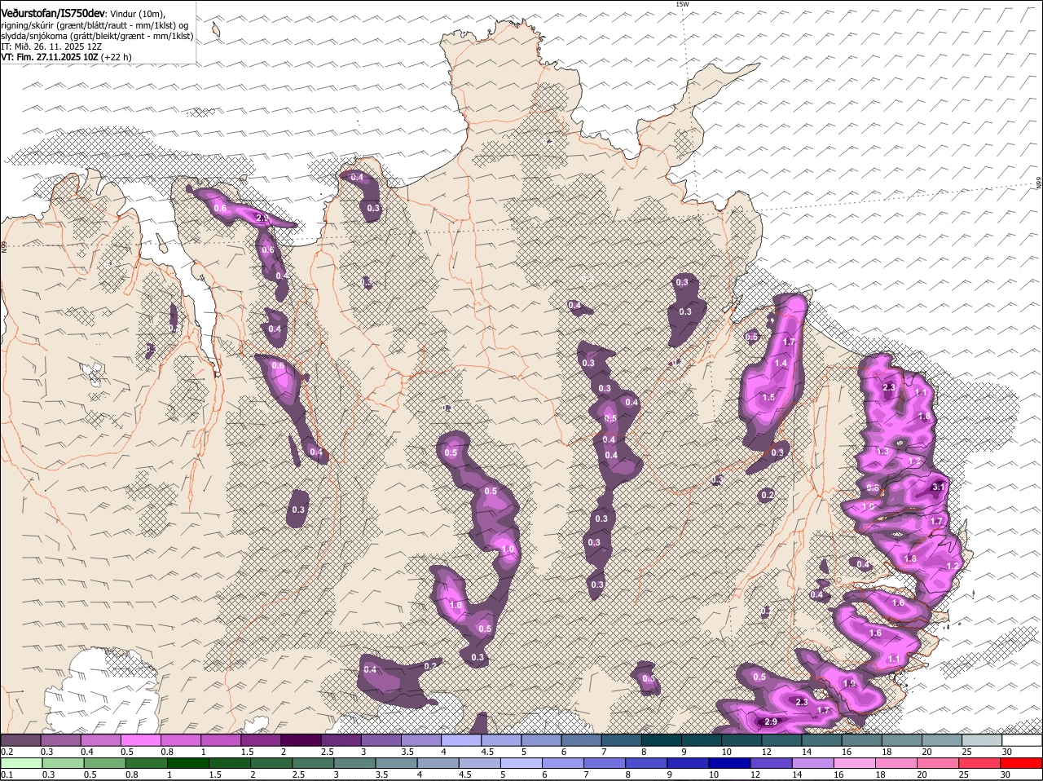
Task: Click the Veðurstofan/IS750dev title text
Action: pos(54,13)
